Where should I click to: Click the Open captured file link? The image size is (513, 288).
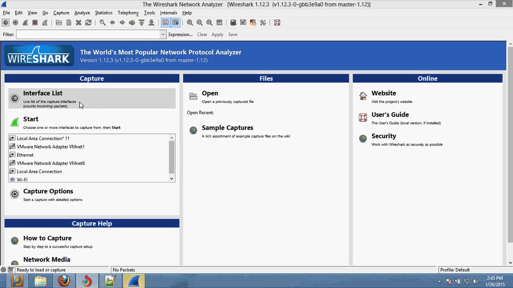[x=210, y=93]
